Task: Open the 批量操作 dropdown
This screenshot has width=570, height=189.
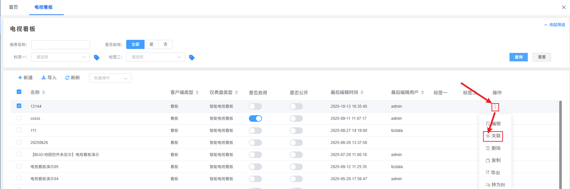Action: [x=110, y=78]
